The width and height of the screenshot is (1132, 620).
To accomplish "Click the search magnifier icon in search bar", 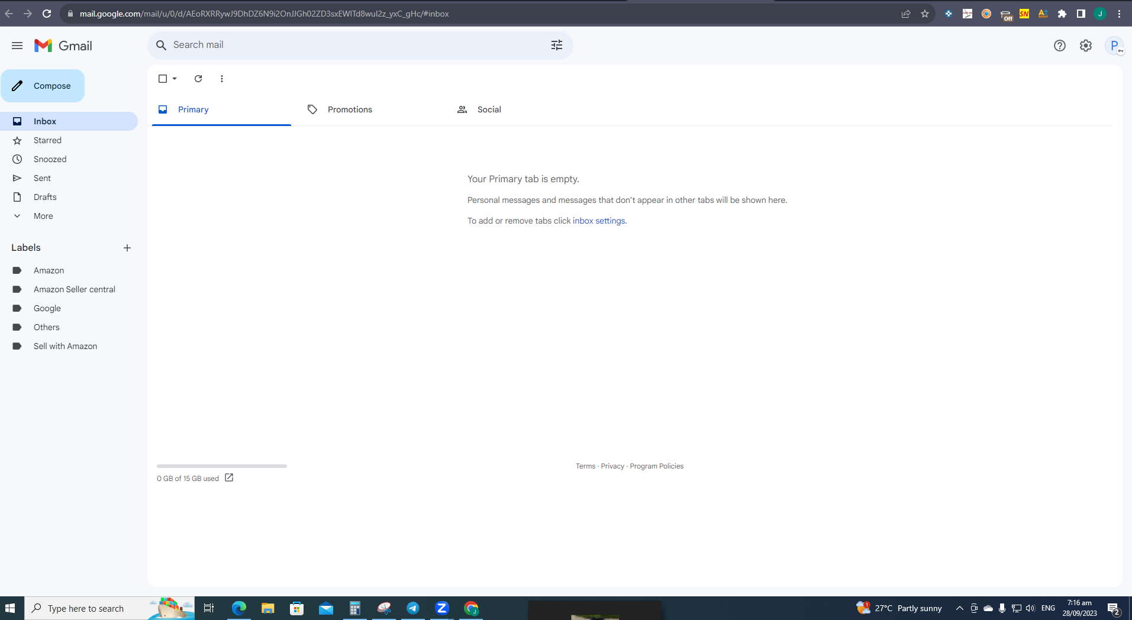I will pos(161,45).
